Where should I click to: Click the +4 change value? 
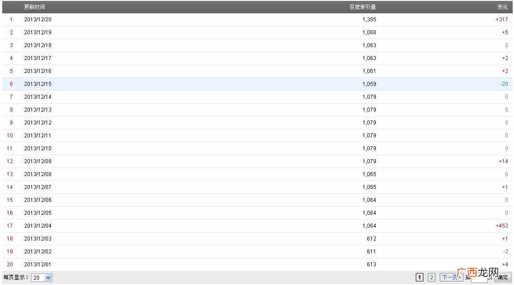click(505, 265)
